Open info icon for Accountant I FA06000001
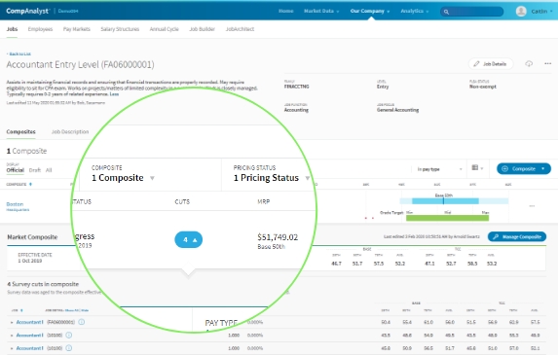The image size is (558, 355). (82, 322)
